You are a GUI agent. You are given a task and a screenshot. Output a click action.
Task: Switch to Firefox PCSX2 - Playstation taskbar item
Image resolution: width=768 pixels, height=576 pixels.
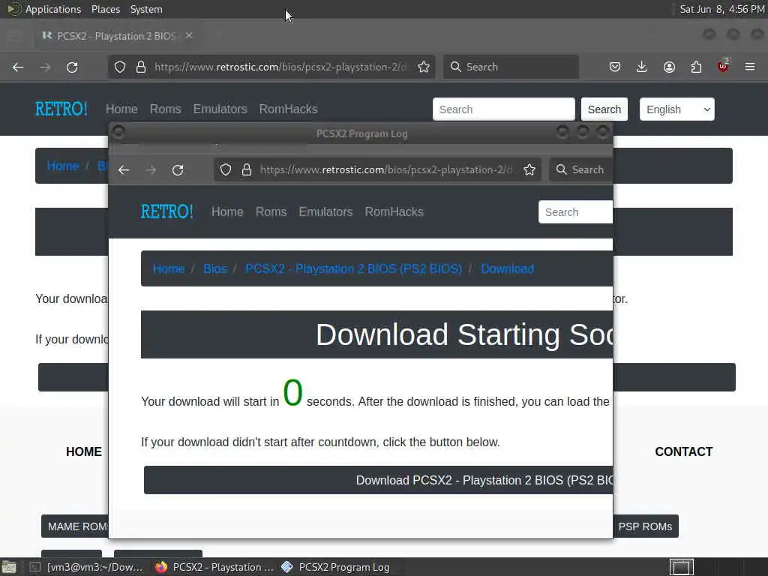[x=214, y=567]
